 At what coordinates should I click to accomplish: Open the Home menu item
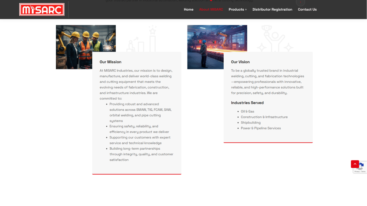[x=189, y=9]
